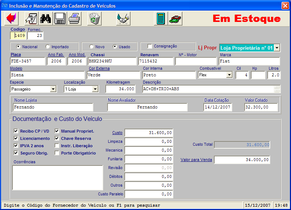The width and height of the screenshot is (291, 210).
Task: Save record with the floppy disk icon
Action: pyautogui.click(x=60, y=18)
